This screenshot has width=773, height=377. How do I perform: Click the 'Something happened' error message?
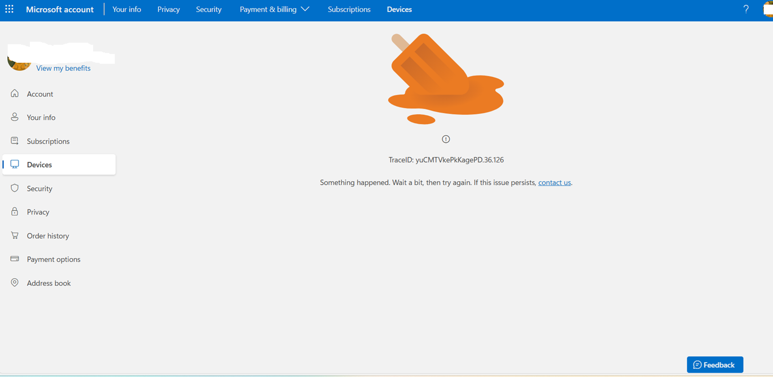tap(446, 183)
